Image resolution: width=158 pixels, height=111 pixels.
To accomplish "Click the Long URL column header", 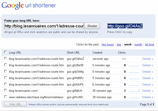I will click(x=15, y=53).
